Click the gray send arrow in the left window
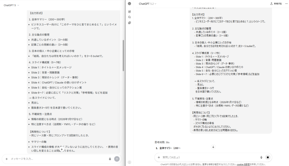 coord(117,159)
